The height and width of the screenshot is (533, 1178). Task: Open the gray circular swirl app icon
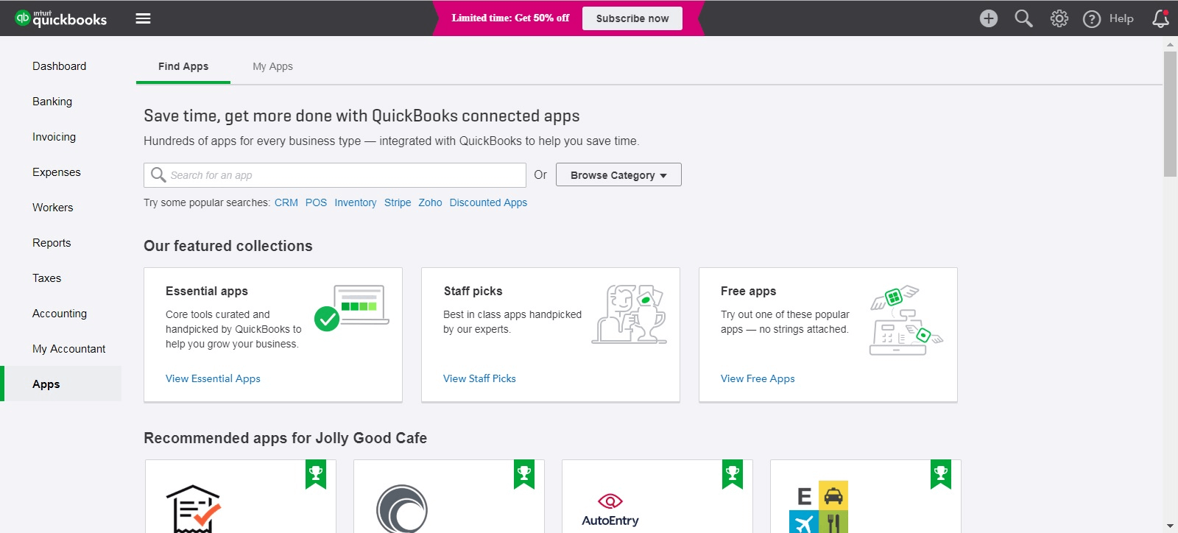pyautogui.click(x=402, y=509)
